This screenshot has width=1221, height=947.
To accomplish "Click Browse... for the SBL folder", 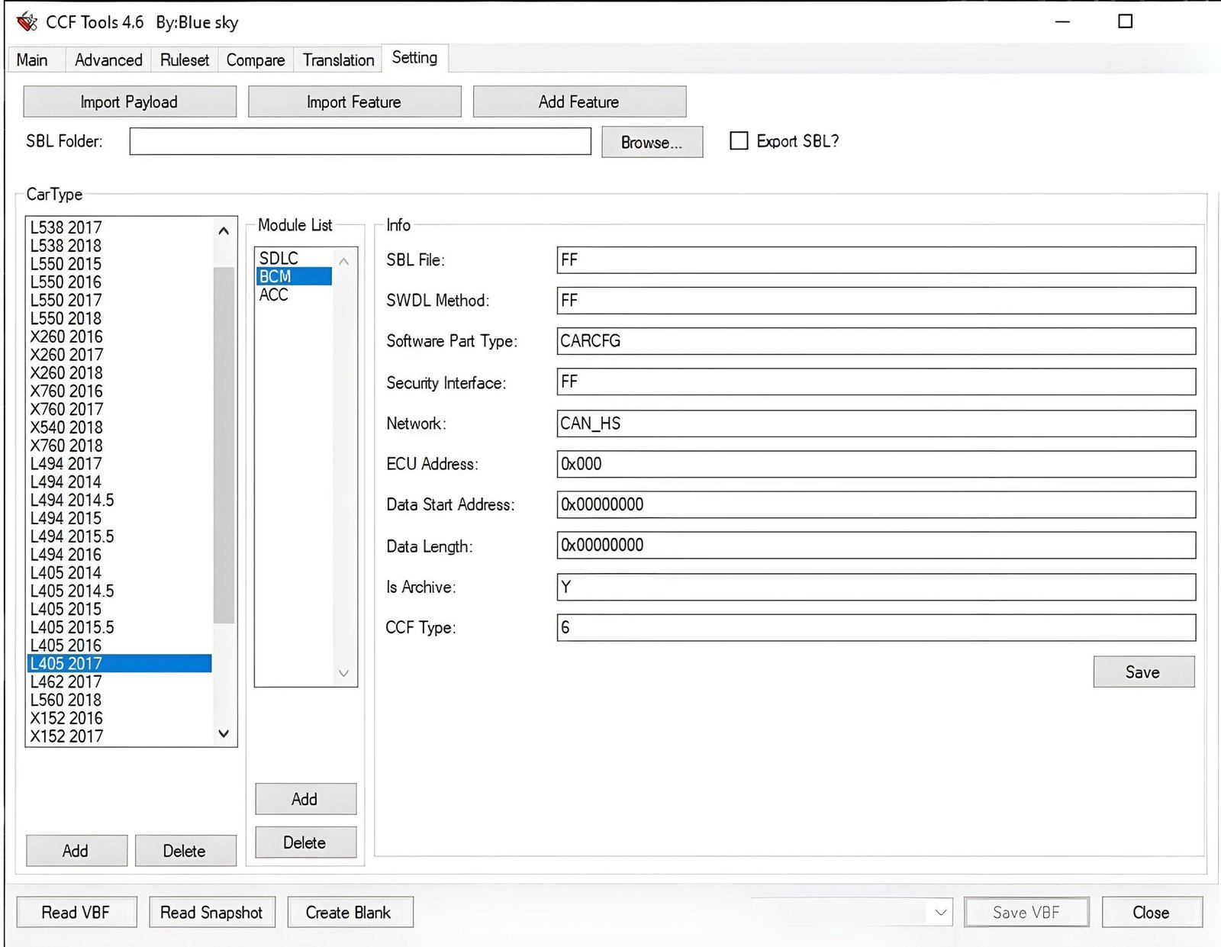I will pos(652,143).
